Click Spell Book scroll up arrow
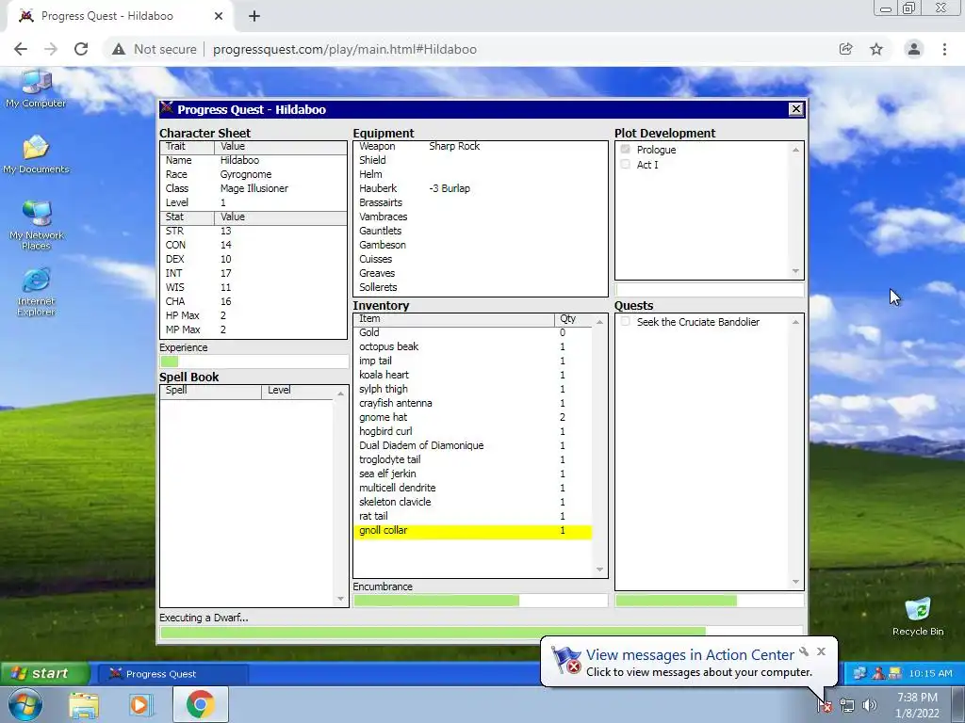 341,394
